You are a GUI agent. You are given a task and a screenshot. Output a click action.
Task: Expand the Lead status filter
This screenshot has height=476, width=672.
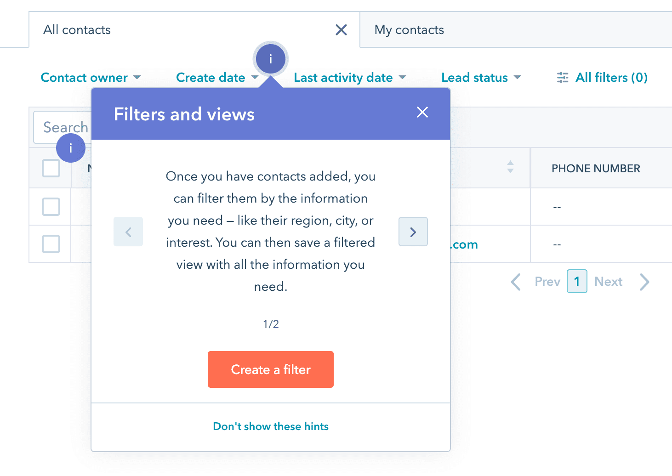point(481,77)
